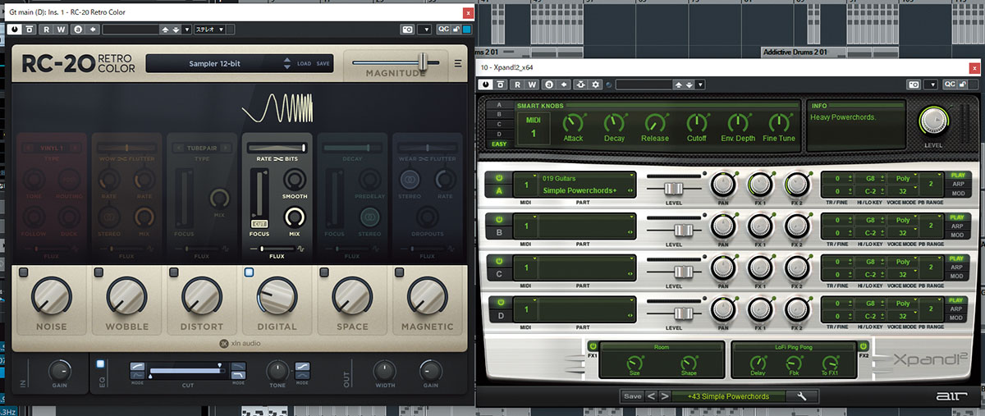Toggle power button for Xpand!2 part A
The width and height of the screenshot is (985, 416).
point(498,177)
